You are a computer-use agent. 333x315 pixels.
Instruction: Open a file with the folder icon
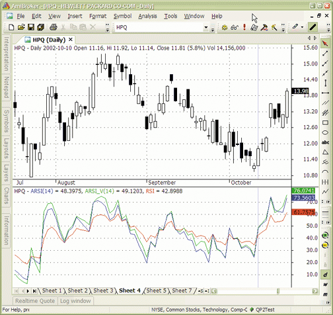[21, 27]
